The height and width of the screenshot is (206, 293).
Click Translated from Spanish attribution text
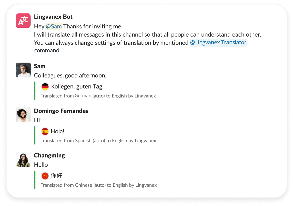pyautogui.click(x=98, y=141)
